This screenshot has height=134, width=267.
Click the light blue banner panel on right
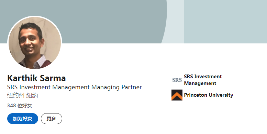225,22
